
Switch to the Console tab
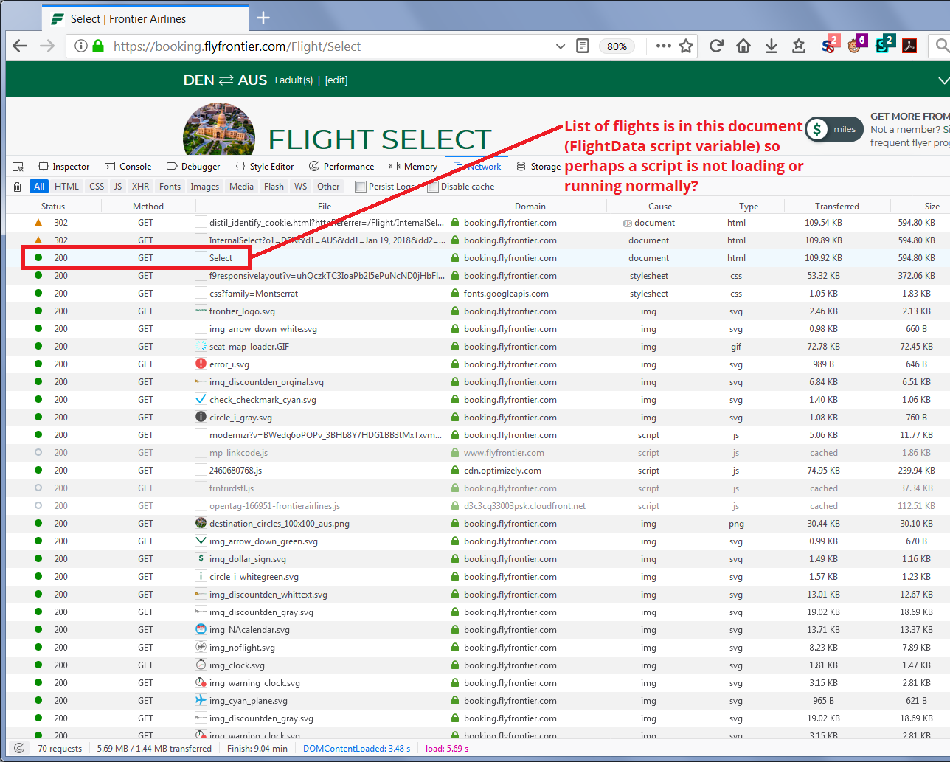(x=128, y=167)
